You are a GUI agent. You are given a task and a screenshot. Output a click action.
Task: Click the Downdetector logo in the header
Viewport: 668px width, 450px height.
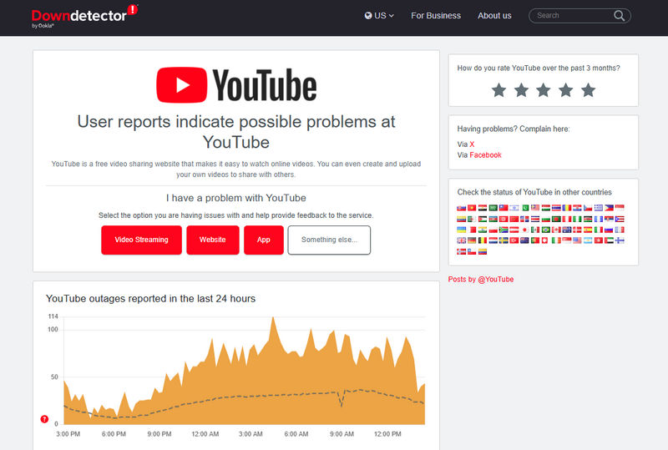coord(79,16)
